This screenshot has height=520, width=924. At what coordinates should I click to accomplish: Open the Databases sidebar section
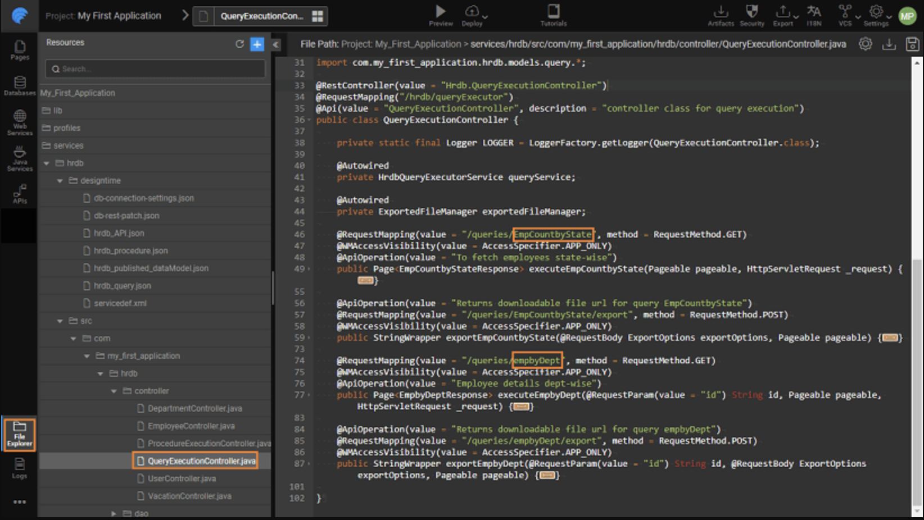click(20, 86)
